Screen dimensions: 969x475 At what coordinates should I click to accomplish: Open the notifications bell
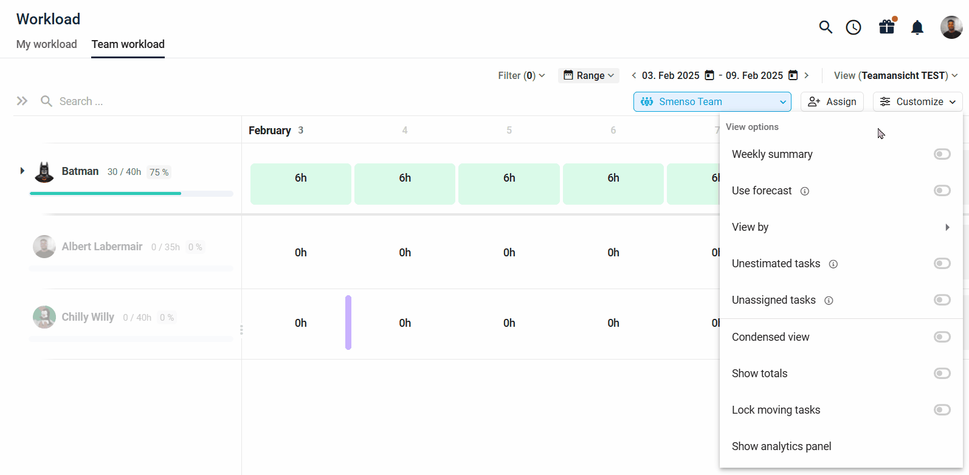(x=917, y=27)
